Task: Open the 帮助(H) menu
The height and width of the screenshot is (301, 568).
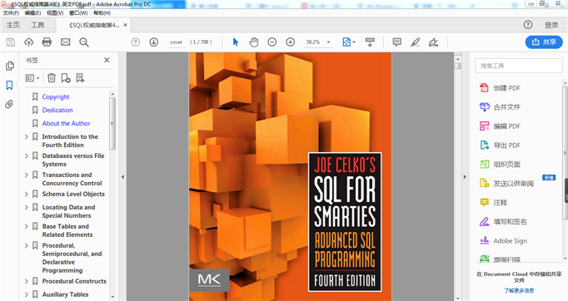Action: [102, 13]
